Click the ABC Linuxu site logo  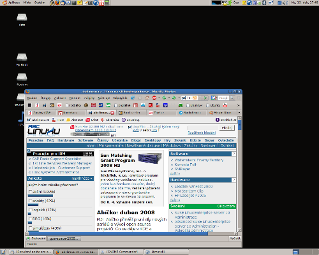click(44, 130)
